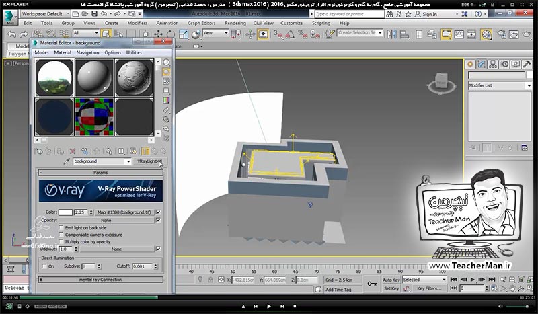
Task: Toggle the Displace map enable checkbox
Action: point(158,249)
